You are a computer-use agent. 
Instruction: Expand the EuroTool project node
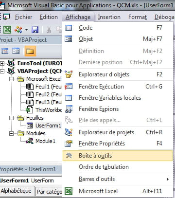pyautogui.click(x=2, y=63)
